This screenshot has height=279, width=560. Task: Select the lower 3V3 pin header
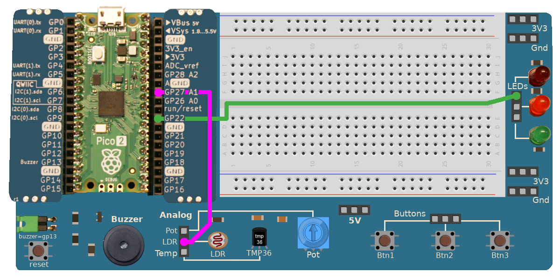(x=523, y=172)
